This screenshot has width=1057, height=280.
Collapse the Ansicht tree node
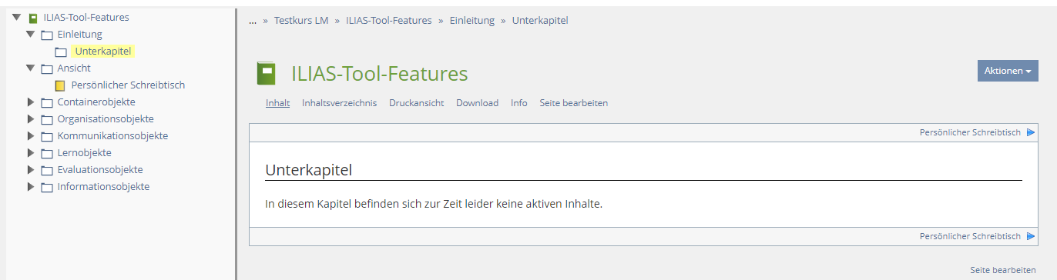click(31, 68)
